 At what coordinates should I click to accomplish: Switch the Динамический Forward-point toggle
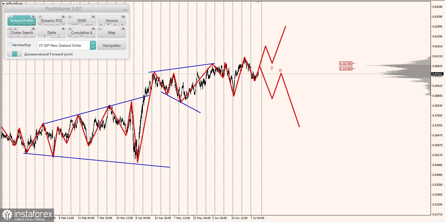pos(15,54)
